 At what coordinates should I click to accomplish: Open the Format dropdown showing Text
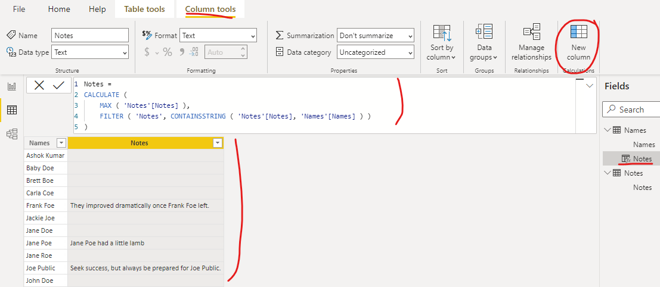[x=218, y=36]
